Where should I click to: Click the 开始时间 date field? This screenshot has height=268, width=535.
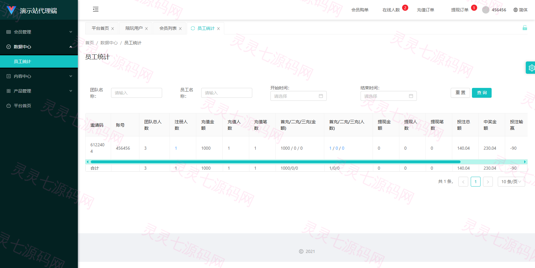tap(298, 96)
